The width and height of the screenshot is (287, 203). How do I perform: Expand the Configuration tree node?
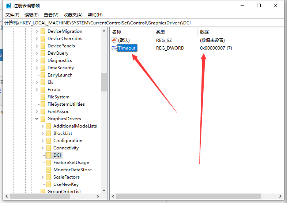point(43,141)
